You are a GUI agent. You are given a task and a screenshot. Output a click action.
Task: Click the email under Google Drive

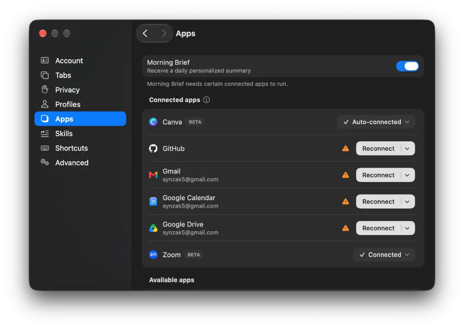coord(190,232)
